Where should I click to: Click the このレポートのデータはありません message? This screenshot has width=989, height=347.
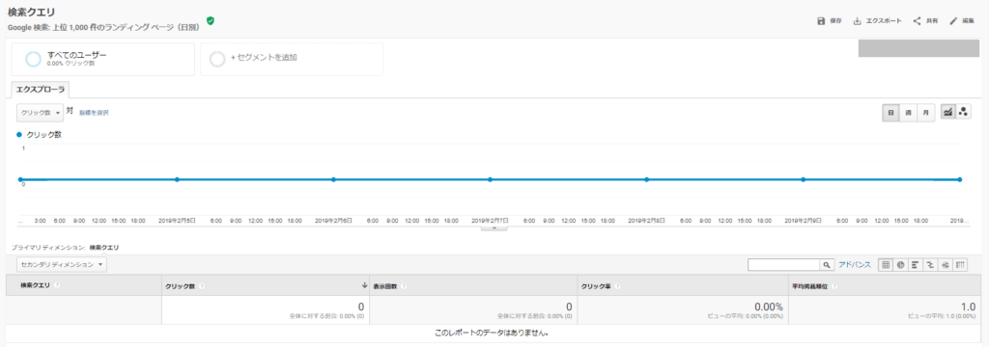pyautogui.click(x=492, y=333)
